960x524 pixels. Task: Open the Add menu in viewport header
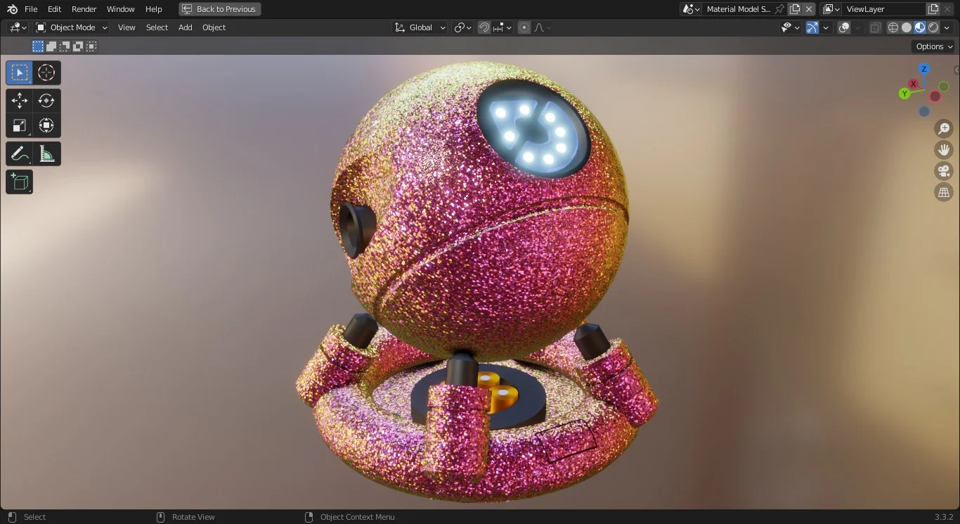click(x=185, y=27)
